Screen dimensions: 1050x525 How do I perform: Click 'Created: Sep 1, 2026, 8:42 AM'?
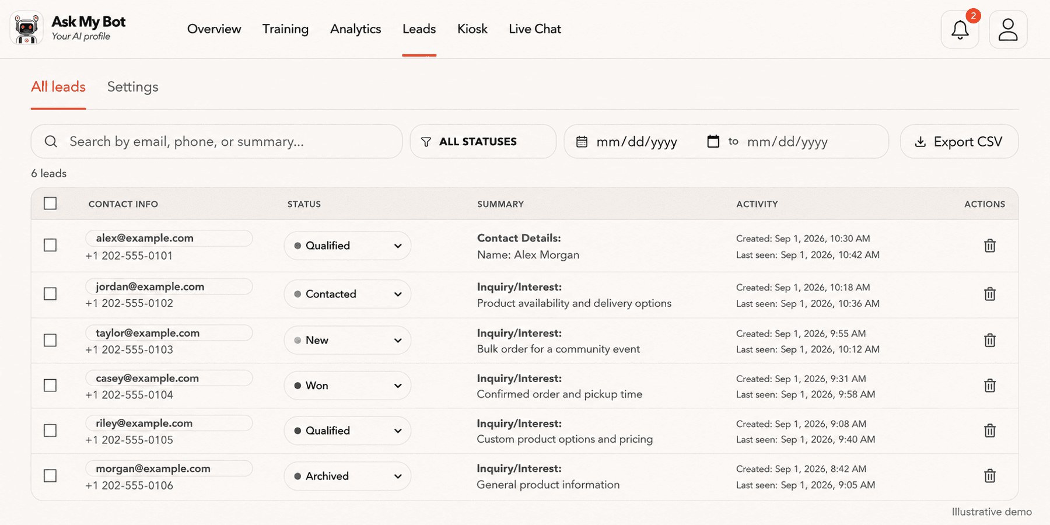pos(801,469)
